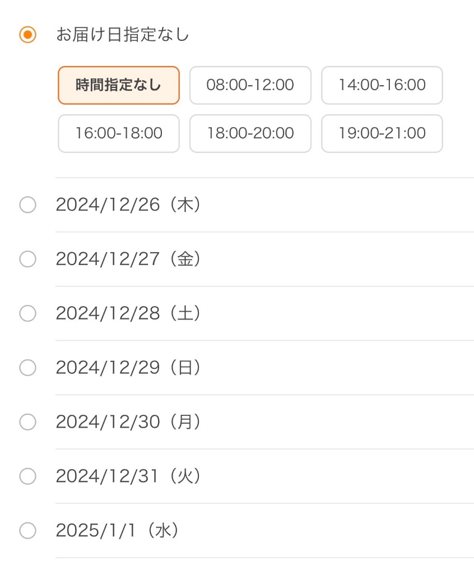Select the 19:00-21:00 delivery window

coord(382,133)
